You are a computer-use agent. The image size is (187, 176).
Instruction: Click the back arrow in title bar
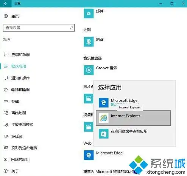[6, 3]
